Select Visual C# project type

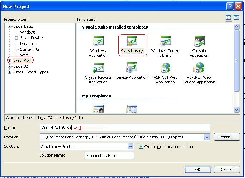(x=21, y=61)
